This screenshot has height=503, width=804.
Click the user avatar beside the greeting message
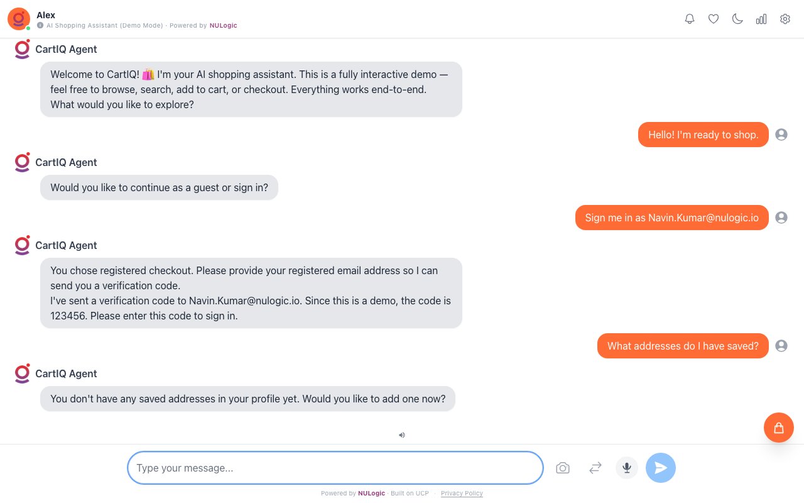[781, 135]
